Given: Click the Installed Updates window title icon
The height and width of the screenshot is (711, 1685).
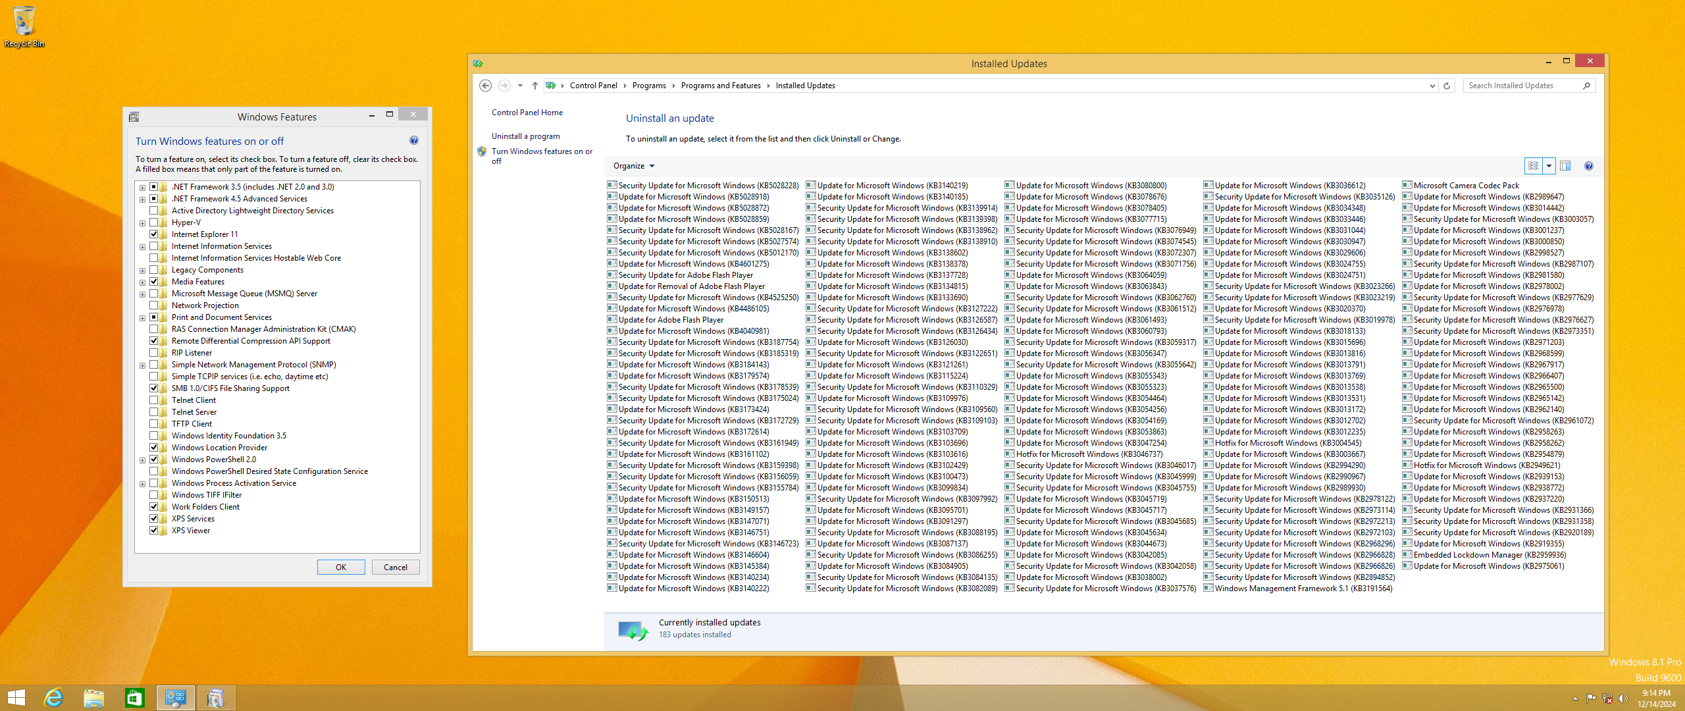Looking at the screenshot, I should 478,64.
